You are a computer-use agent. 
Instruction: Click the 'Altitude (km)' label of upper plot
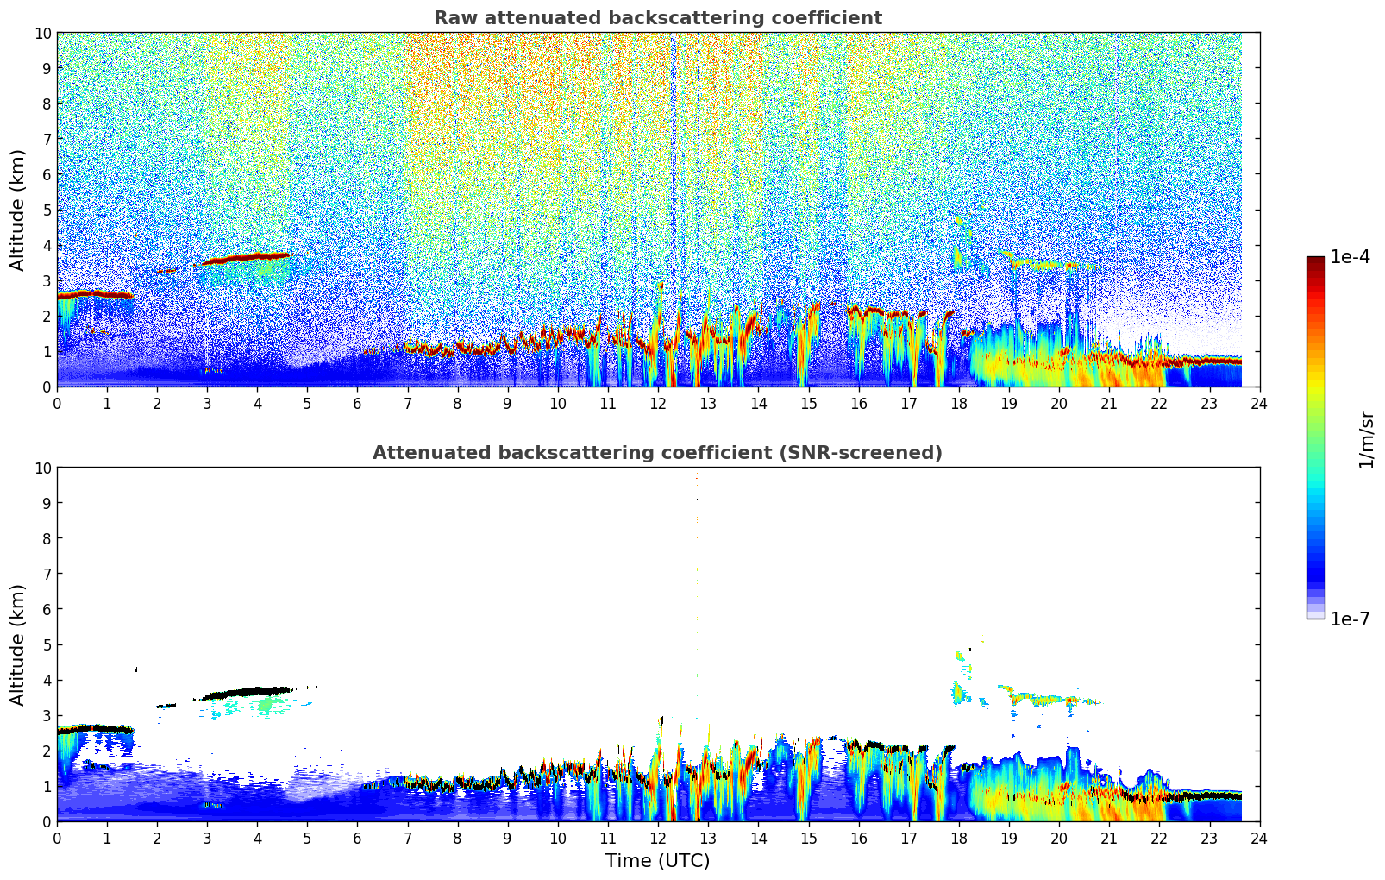tap(18, 210)
